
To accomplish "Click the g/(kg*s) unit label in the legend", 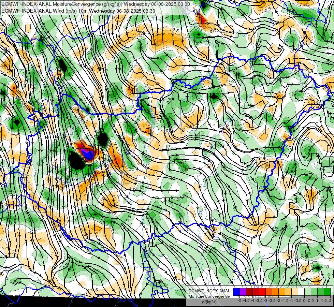I will point(209,302).
